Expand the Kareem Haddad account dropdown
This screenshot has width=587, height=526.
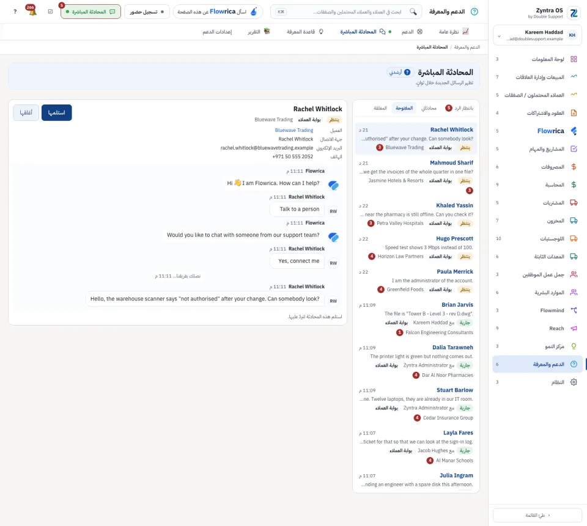coord(537,35)
